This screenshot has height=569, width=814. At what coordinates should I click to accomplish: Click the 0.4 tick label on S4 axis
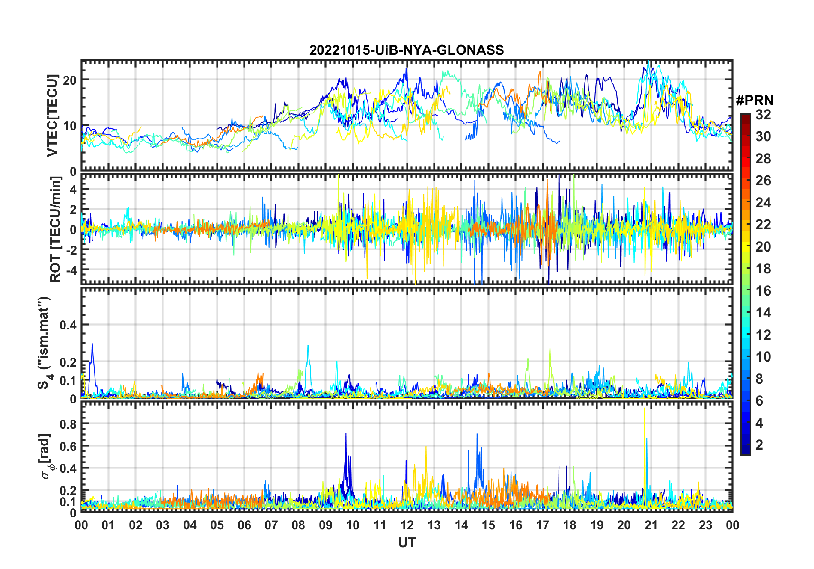[68, 325]
